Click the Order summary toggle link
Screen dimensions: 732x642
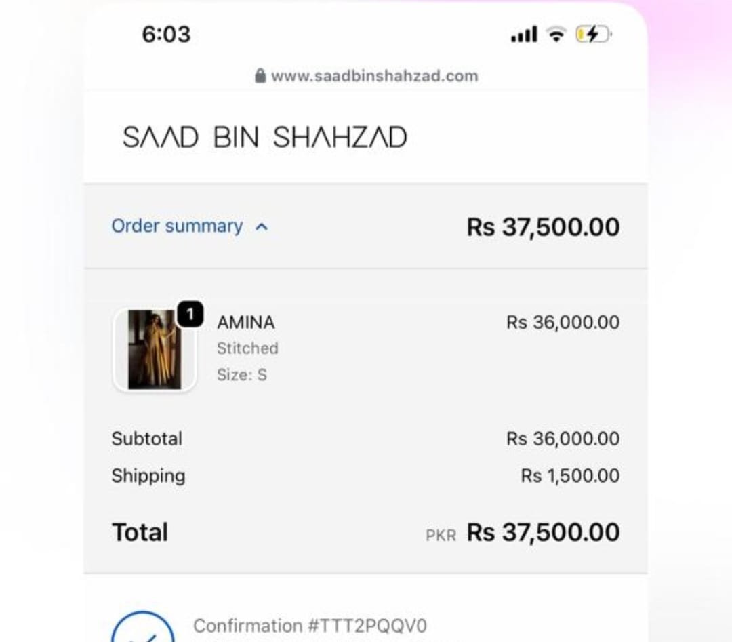point(177,226)
